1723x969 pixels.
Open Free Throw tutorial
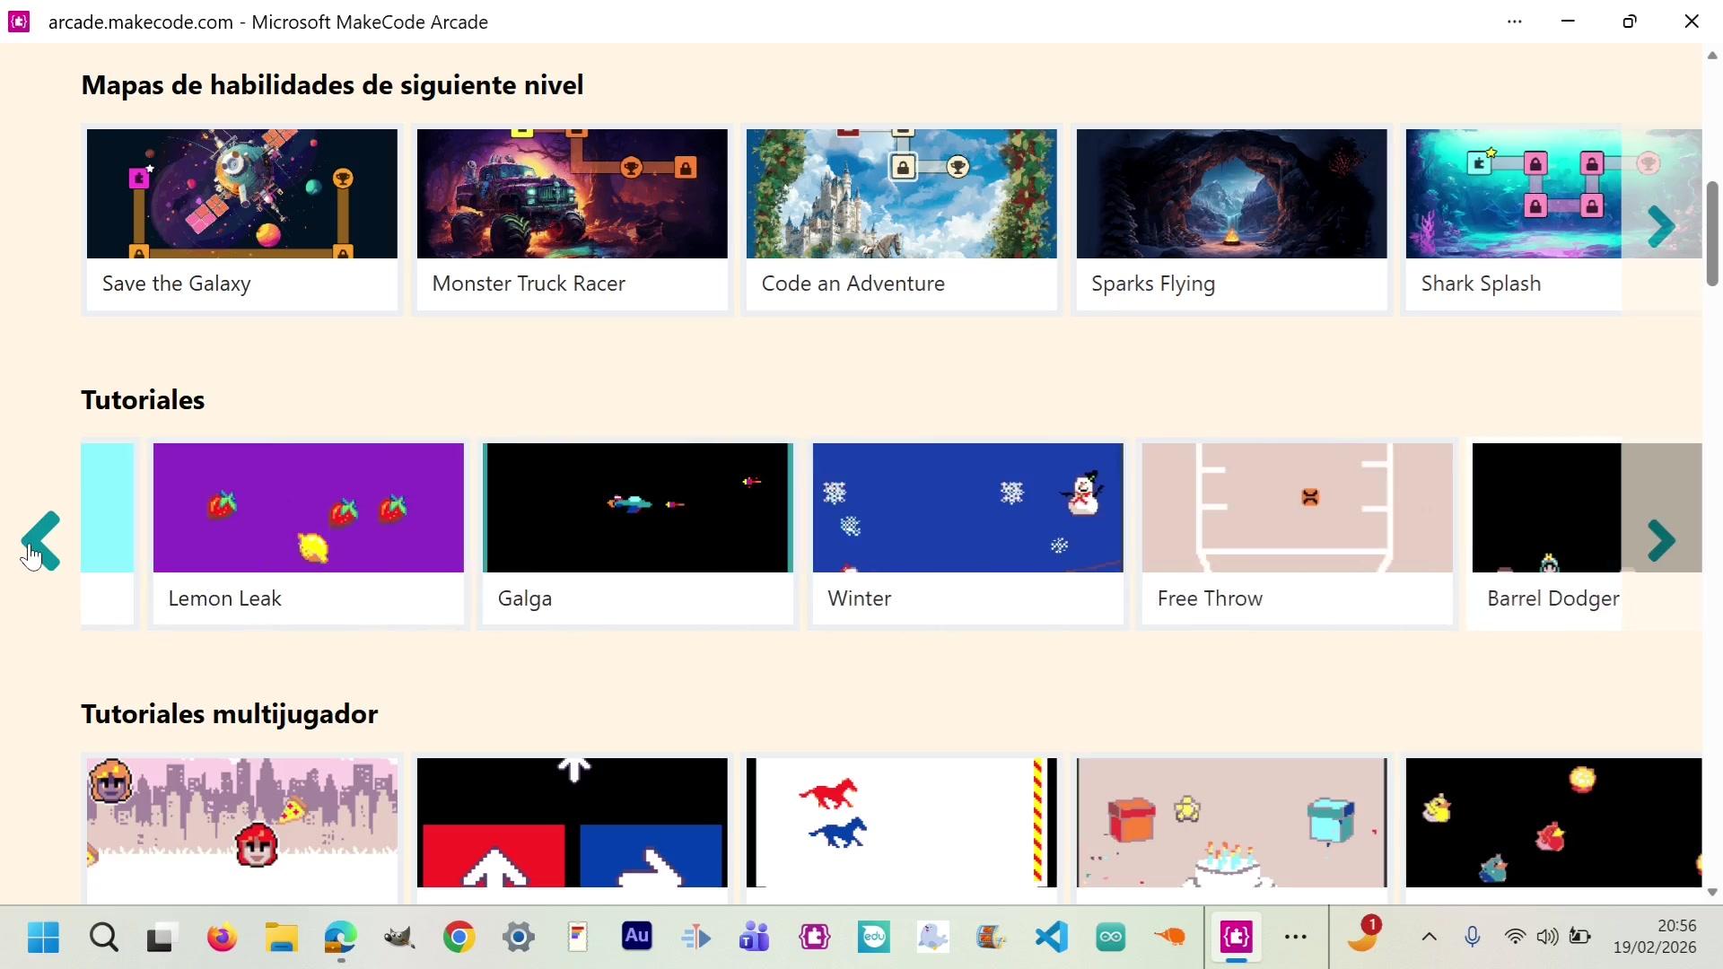click(1297, 533)
